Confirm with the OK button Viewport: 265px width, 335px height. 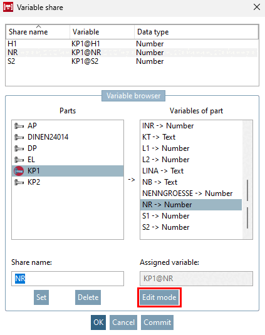coord(98,322)
